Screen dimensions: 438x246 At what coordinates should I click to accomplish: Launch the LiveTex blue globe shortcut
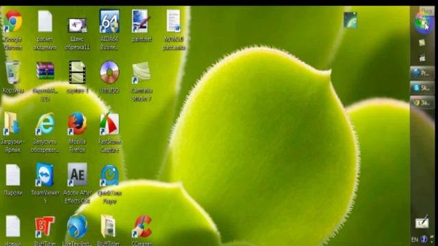click(77, 226)
